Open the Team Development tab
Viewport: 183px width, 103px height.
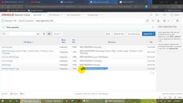pyautogui.click(x=73, y=15)
